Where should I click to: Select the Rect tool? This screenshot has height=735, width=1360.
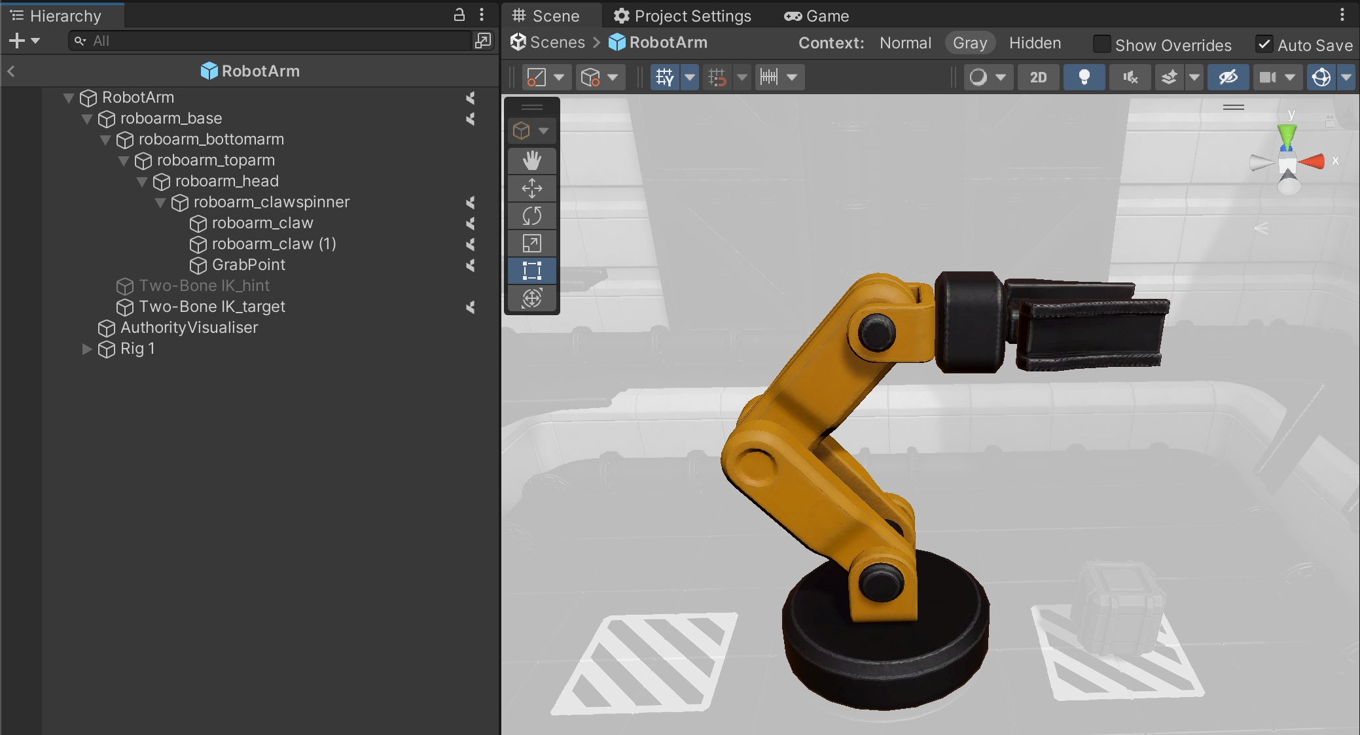coord(531,271)
